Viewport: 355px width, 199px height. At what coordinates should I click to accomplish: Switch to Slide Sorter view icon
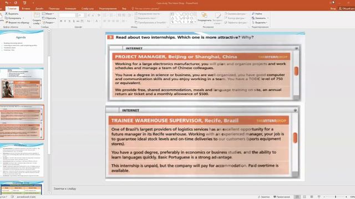(305, 197)
